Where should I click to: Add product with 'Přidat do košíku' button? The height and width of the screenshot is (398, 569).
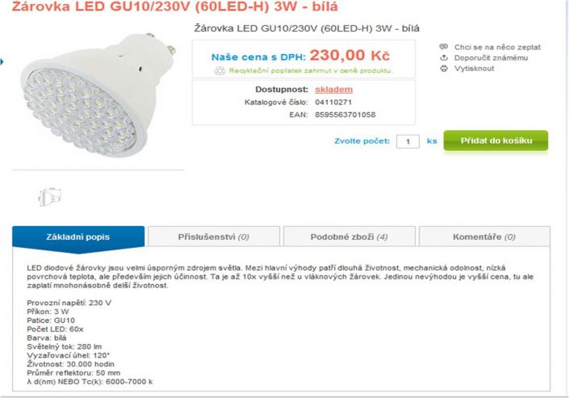pyautogui.click(x=496, y=140)
